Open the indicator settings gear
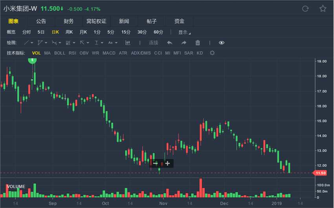Image resolution: width=334 pixels, height=208 pixels. tap(212, 53)
